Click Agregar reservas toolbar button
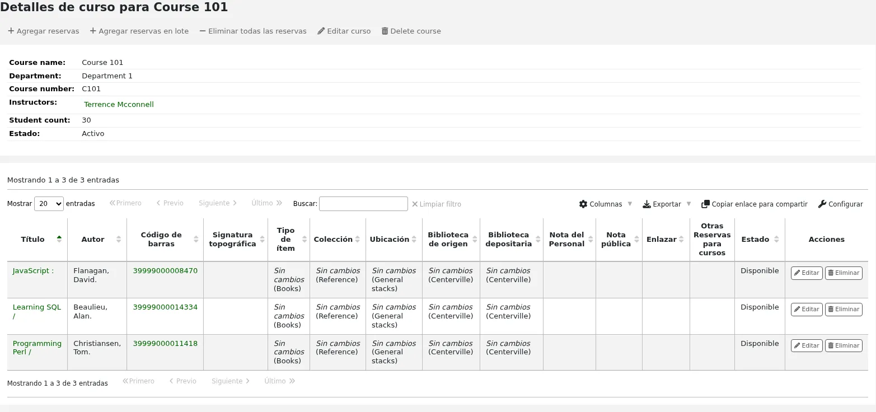The height and width of the screenshot is (412, 876). [44, 31]
